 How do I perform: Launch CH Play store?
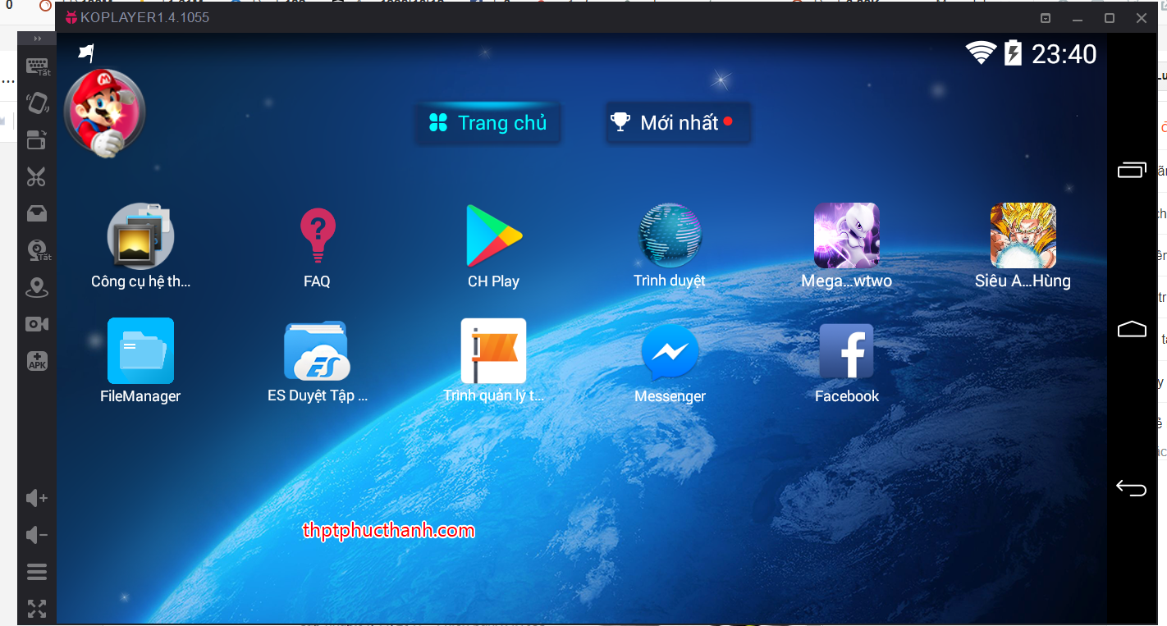coord(493,246)
